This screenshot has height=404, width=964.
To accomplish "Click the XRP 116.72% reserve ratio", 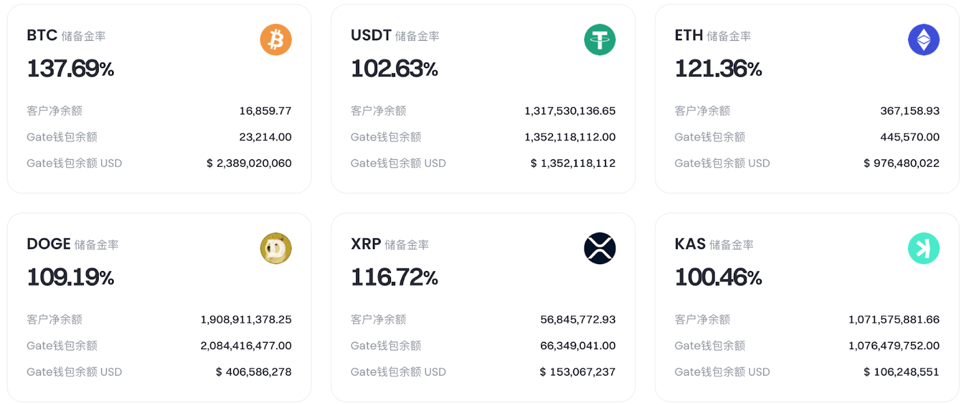I will [x=394, y=277].
